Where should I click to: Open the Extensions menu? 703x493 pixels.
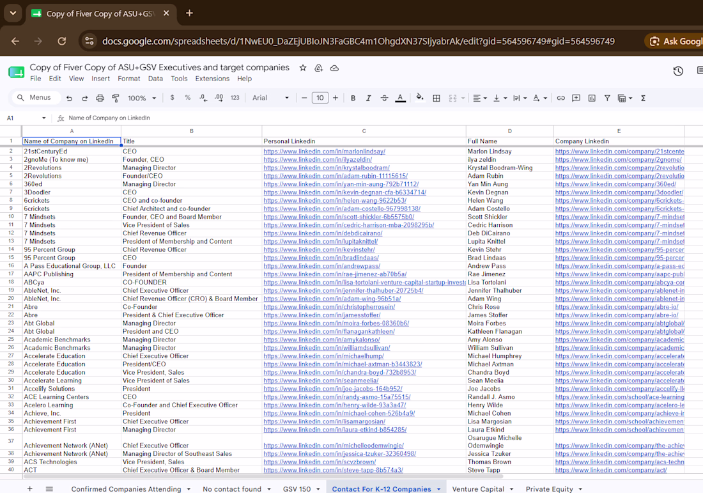[x=212, y=79]
